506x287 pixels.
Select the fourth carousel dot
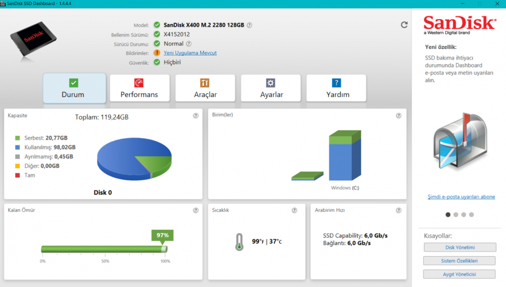coord(472,215)
